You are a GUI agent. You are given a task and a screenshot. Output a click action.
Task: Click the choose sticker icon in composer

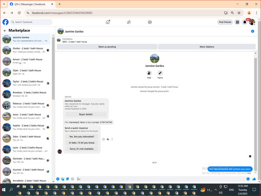(x=68, y=179)
